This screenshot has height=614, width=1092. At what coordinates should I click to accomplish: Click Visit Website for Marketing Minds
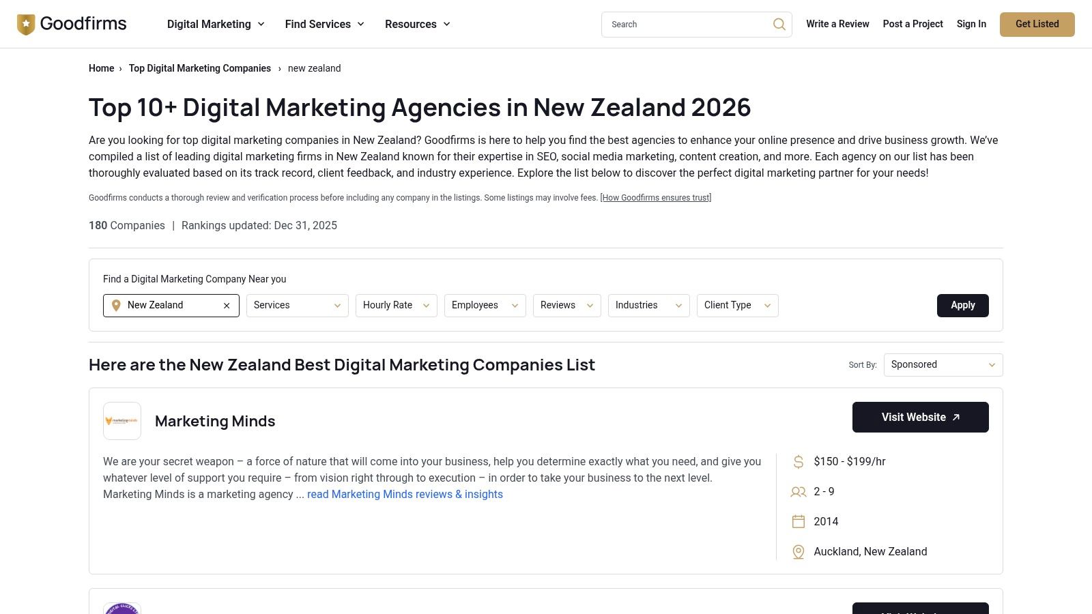point(920,417)
